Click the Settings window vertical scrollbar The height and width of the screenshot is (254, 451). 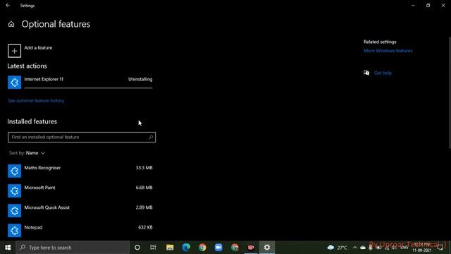tap(450, 92)
